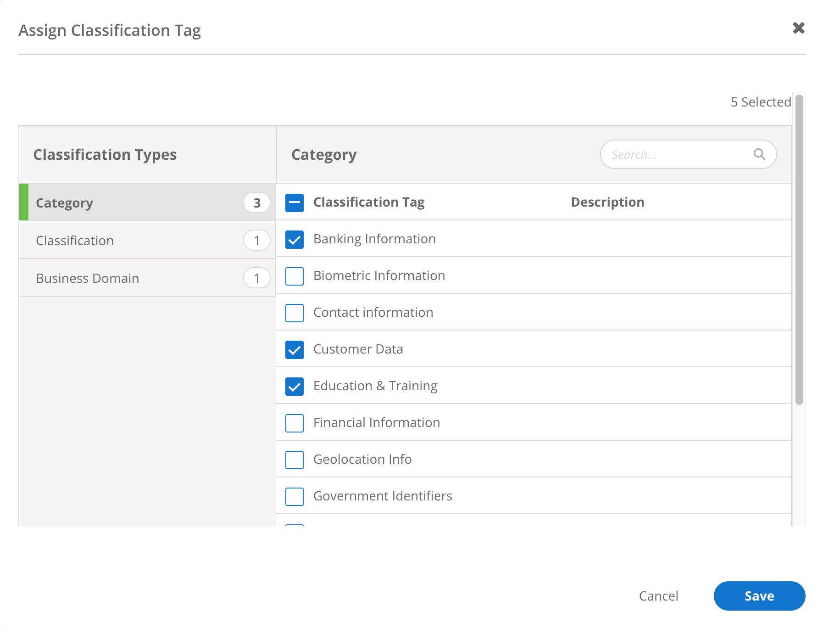Select the Classification type row
The width and height of the screenshot is (823, 629).
point(147,240)
